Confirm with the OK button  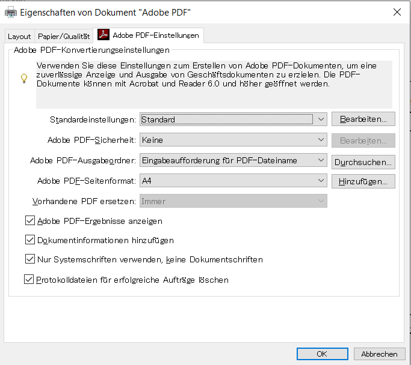(322, 354)
